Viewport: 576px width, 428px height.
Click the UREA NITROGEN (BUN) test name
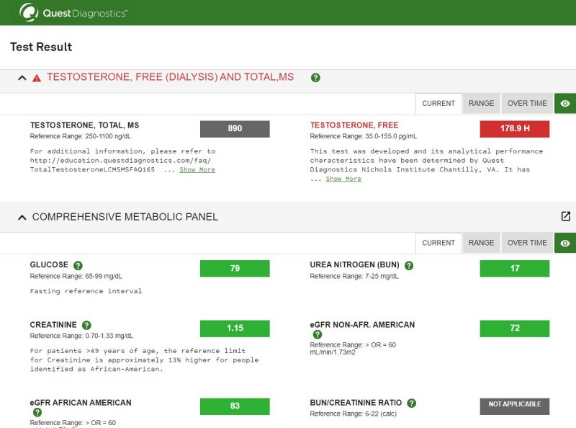(354, 264)
